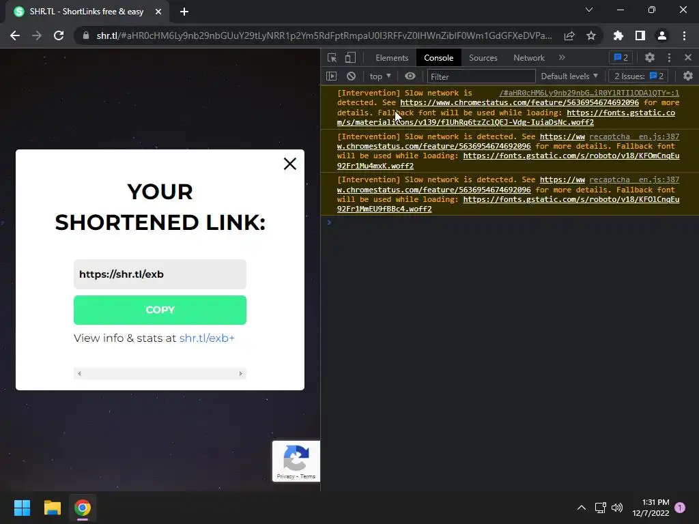Click the Chrome taskbar icon
The height and width of the screenshot is (524, 699).
click(x=83, y=508)
